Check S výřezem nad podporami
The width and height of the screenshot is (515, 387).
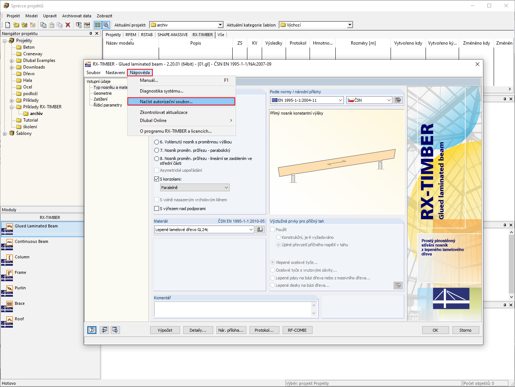[x=156, y=209]
